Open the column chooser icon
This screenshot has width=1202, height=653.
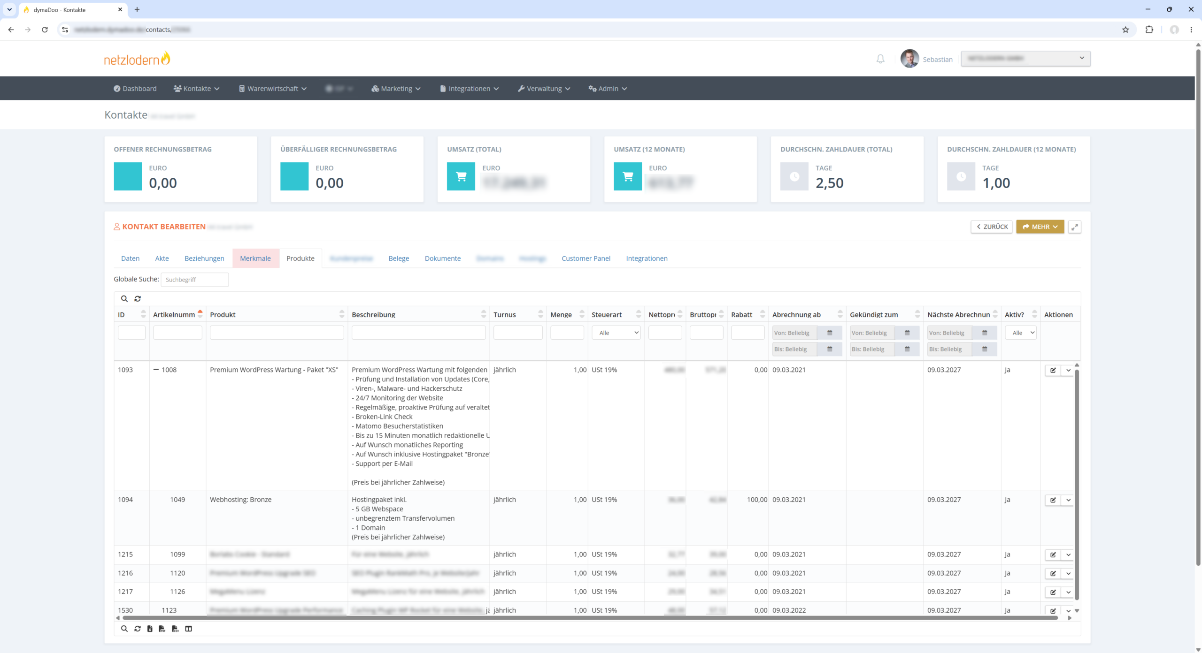coord(188,629)
